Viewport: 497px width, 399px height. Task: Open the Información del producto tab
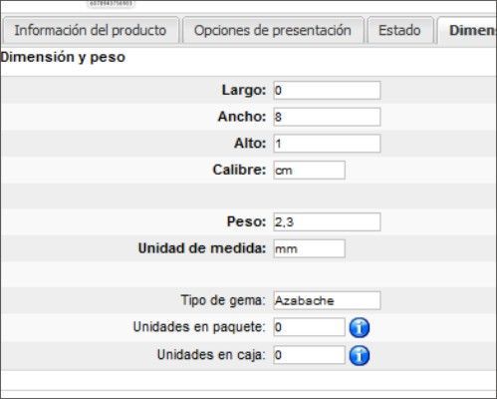coord(91,30)
